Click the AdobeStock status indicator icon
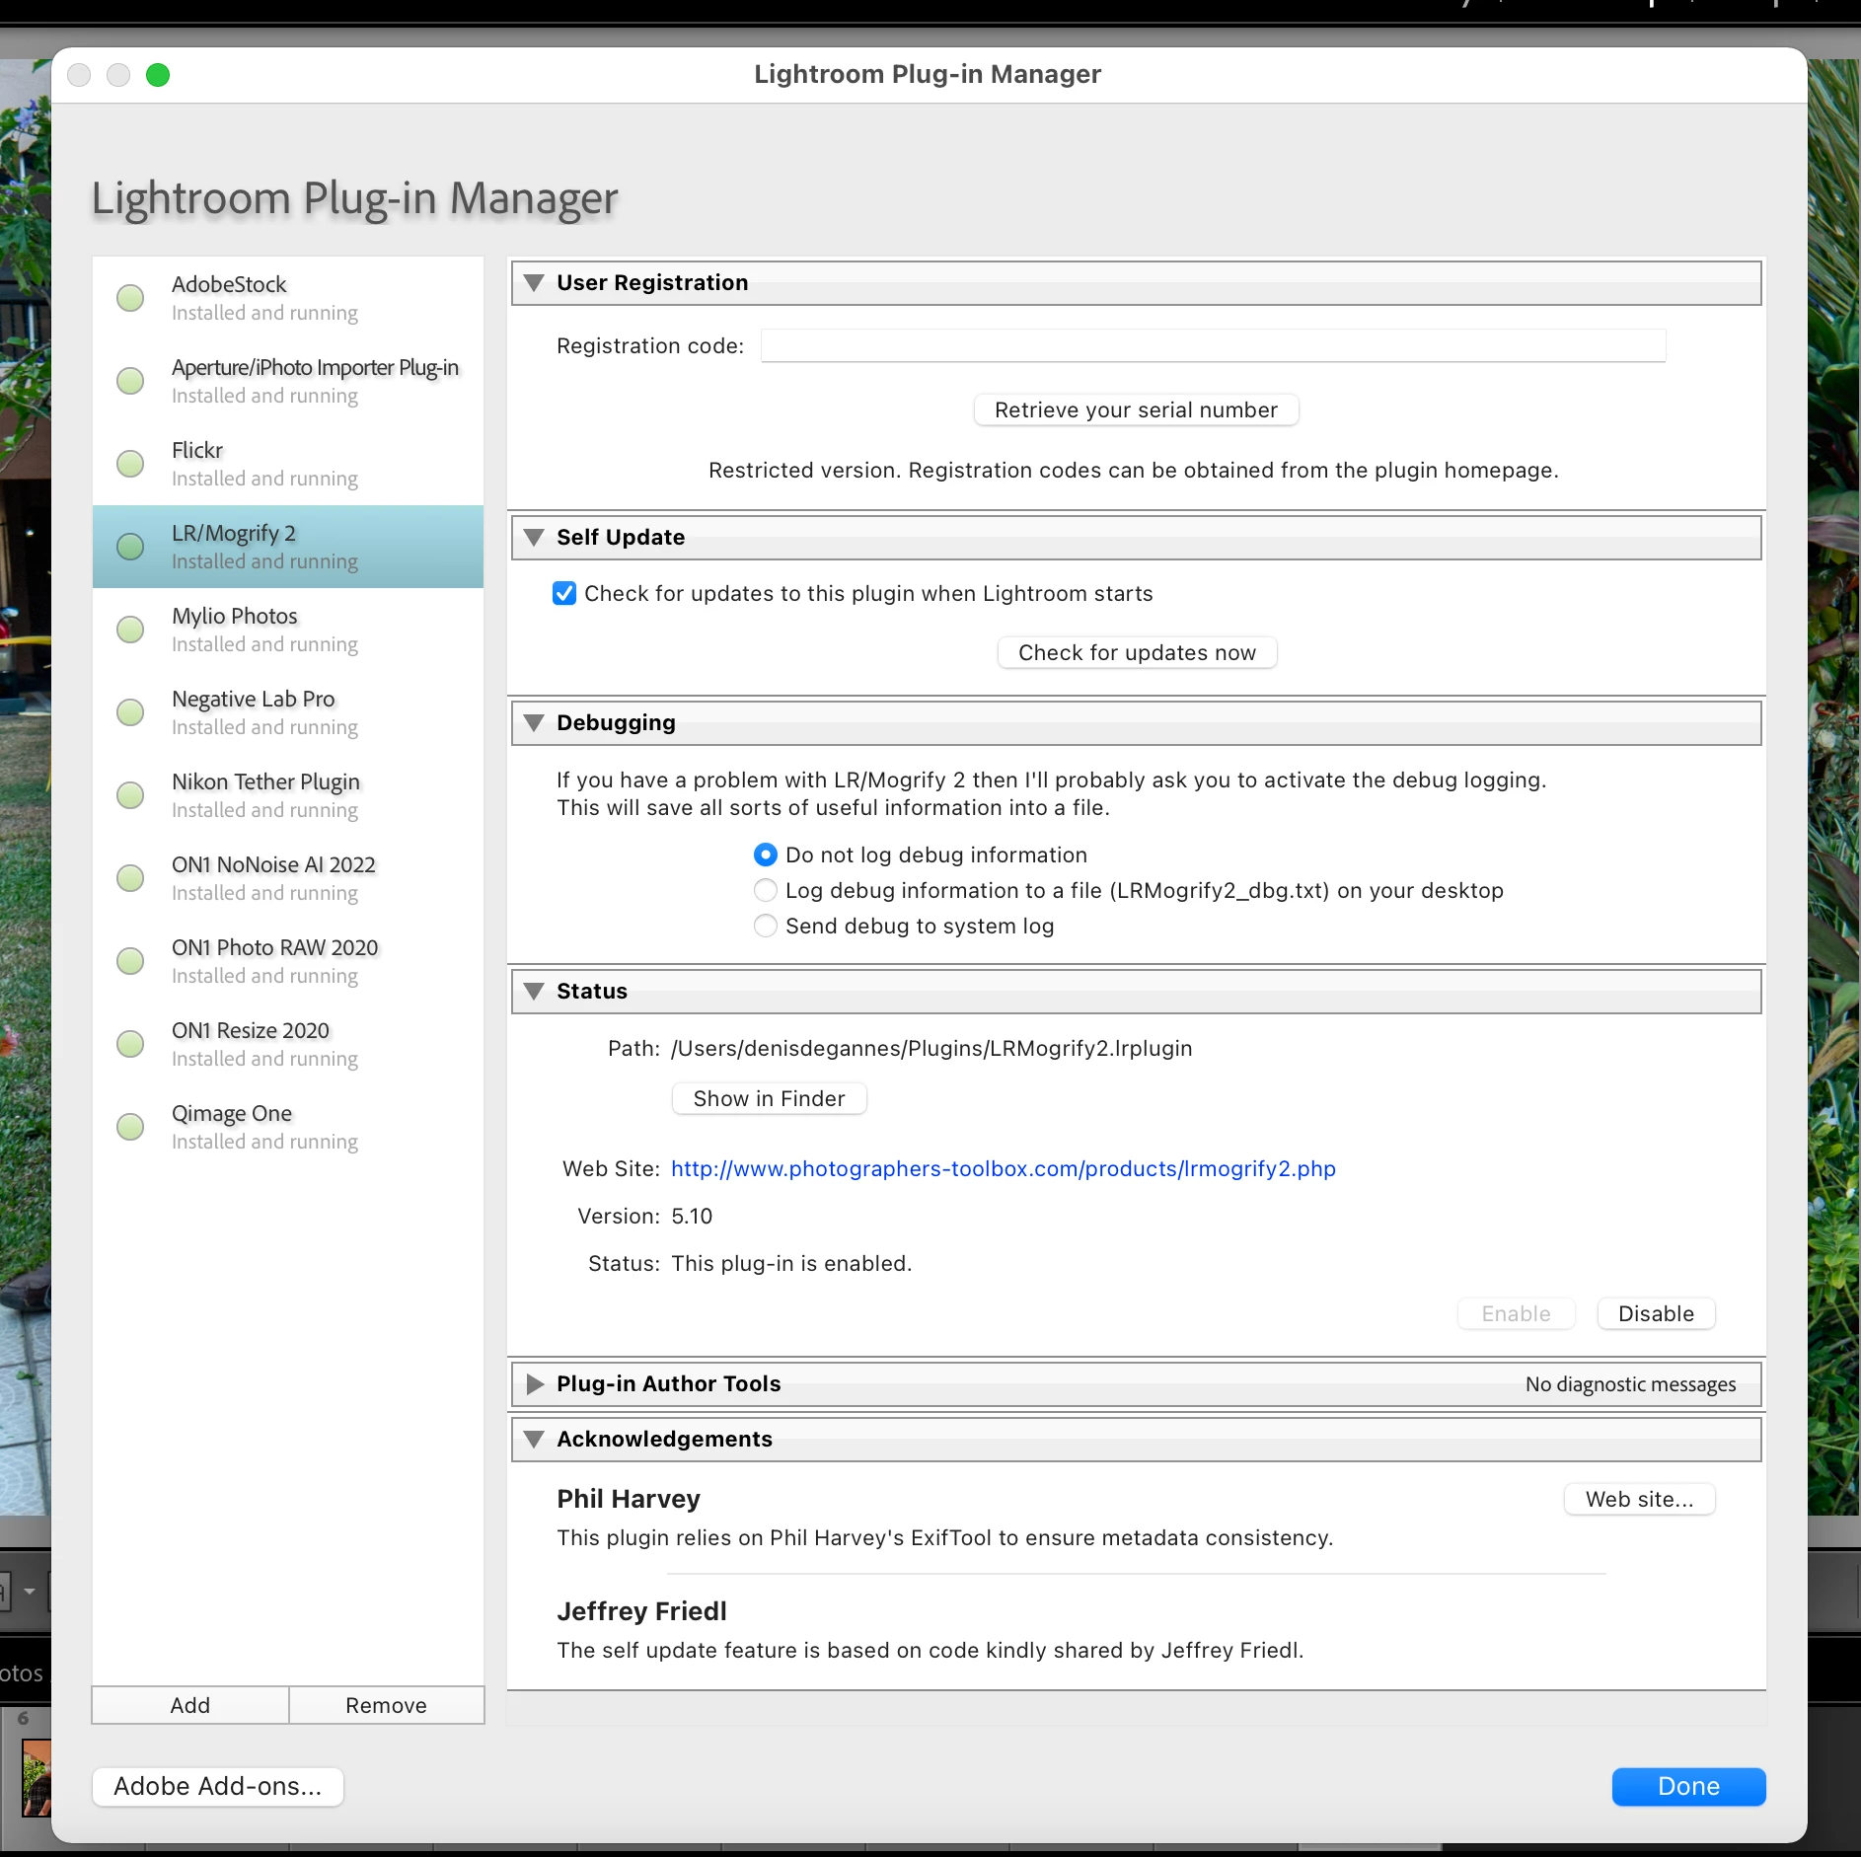This screenshot has width=1861, height=1857. click(x=130, y=298)
